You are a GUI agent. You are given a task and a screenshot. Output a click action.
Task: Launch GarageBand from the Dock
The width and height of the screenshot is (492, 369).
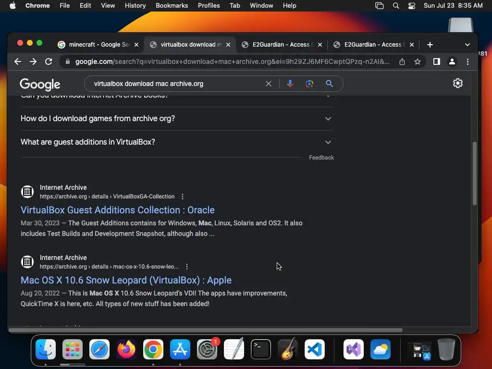[x=288, y=349]
